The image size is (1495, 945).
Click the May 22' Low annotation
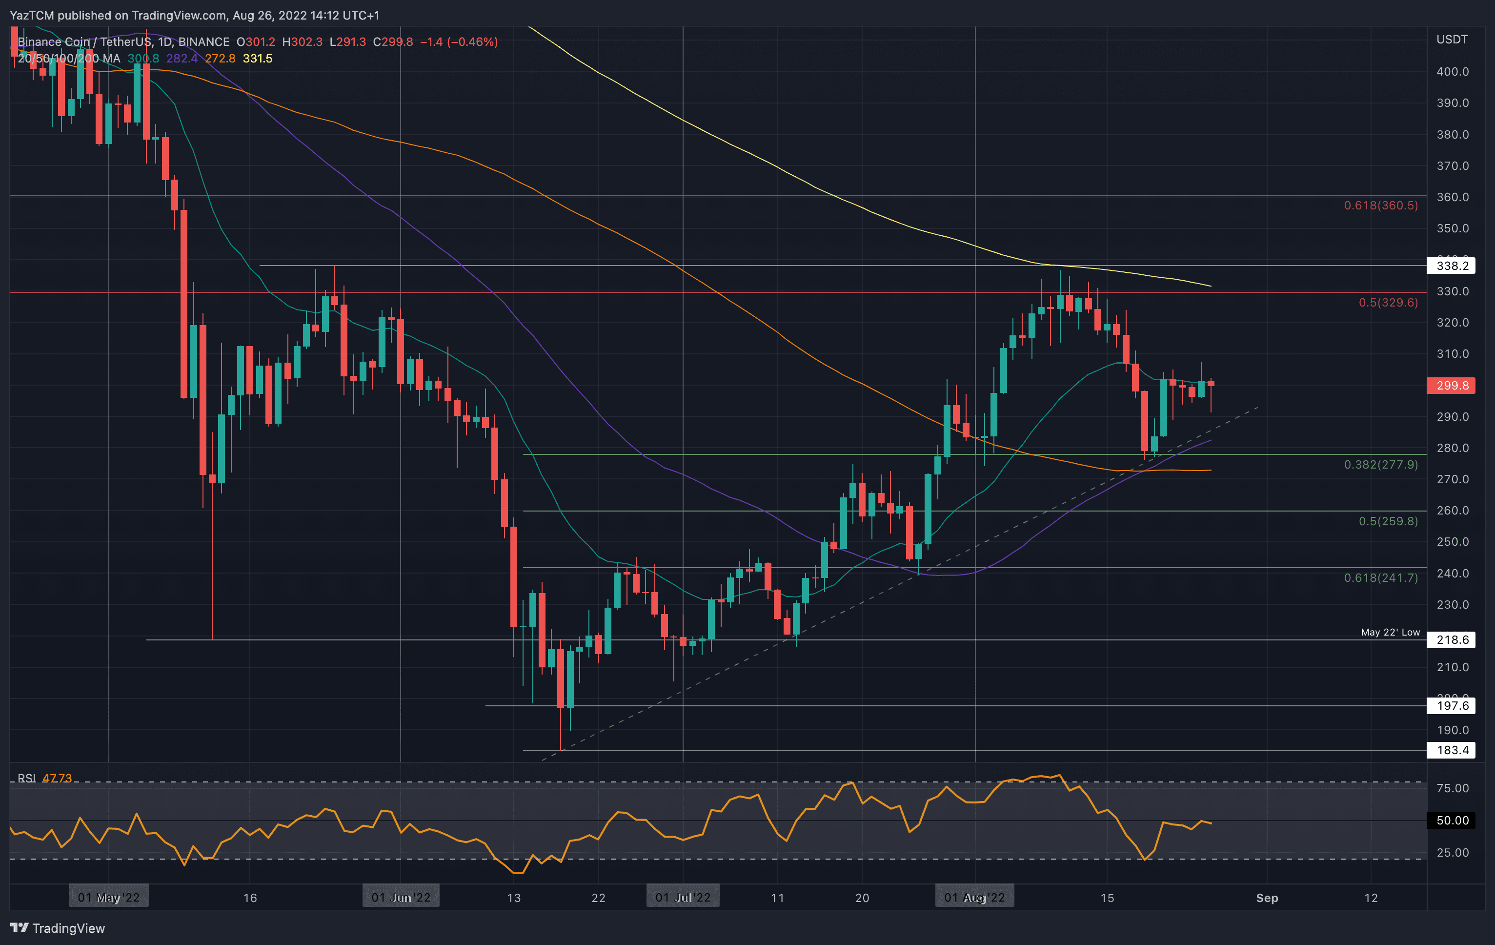1390,632
